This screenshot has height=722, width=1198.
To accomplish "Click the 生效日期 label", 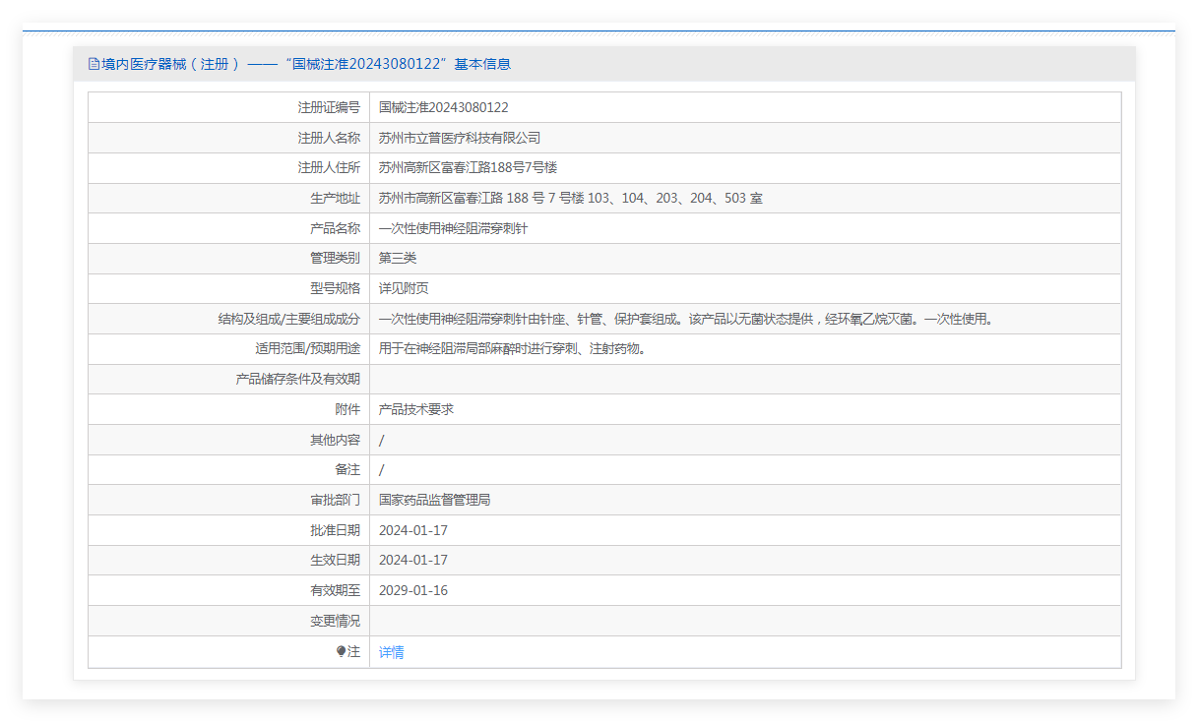I will tap(335, 560).
